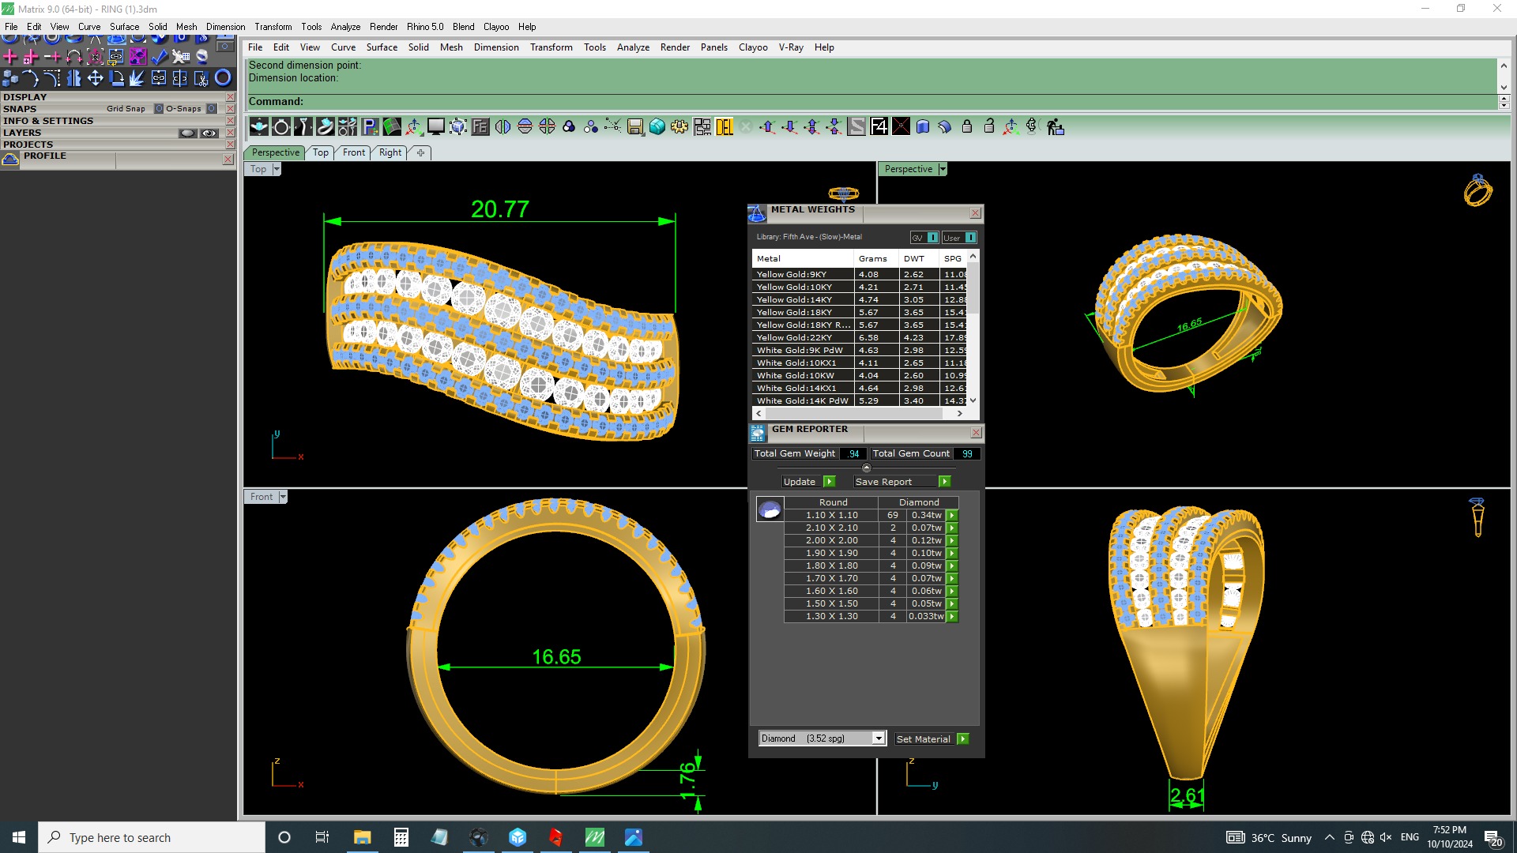Add a new viewport tab with plus
The image size is (1517, 853).
pyautogui.click(x=420, y=152)
